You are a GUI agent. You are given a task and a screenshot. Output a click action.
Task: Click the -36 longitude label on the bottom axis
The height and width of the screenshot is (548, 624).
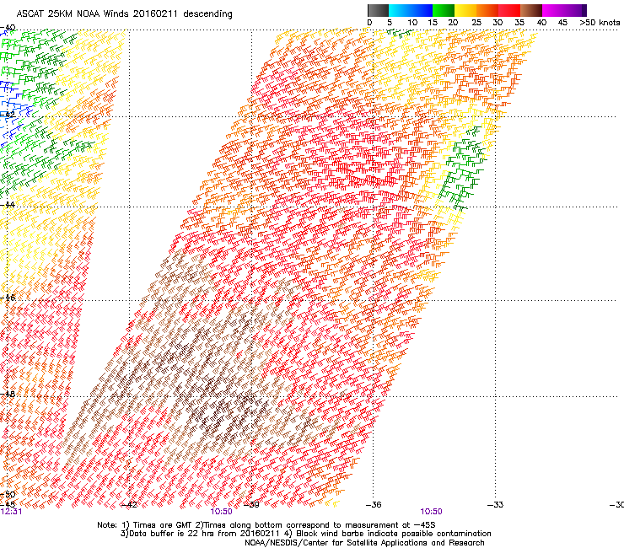click(374, 505)
